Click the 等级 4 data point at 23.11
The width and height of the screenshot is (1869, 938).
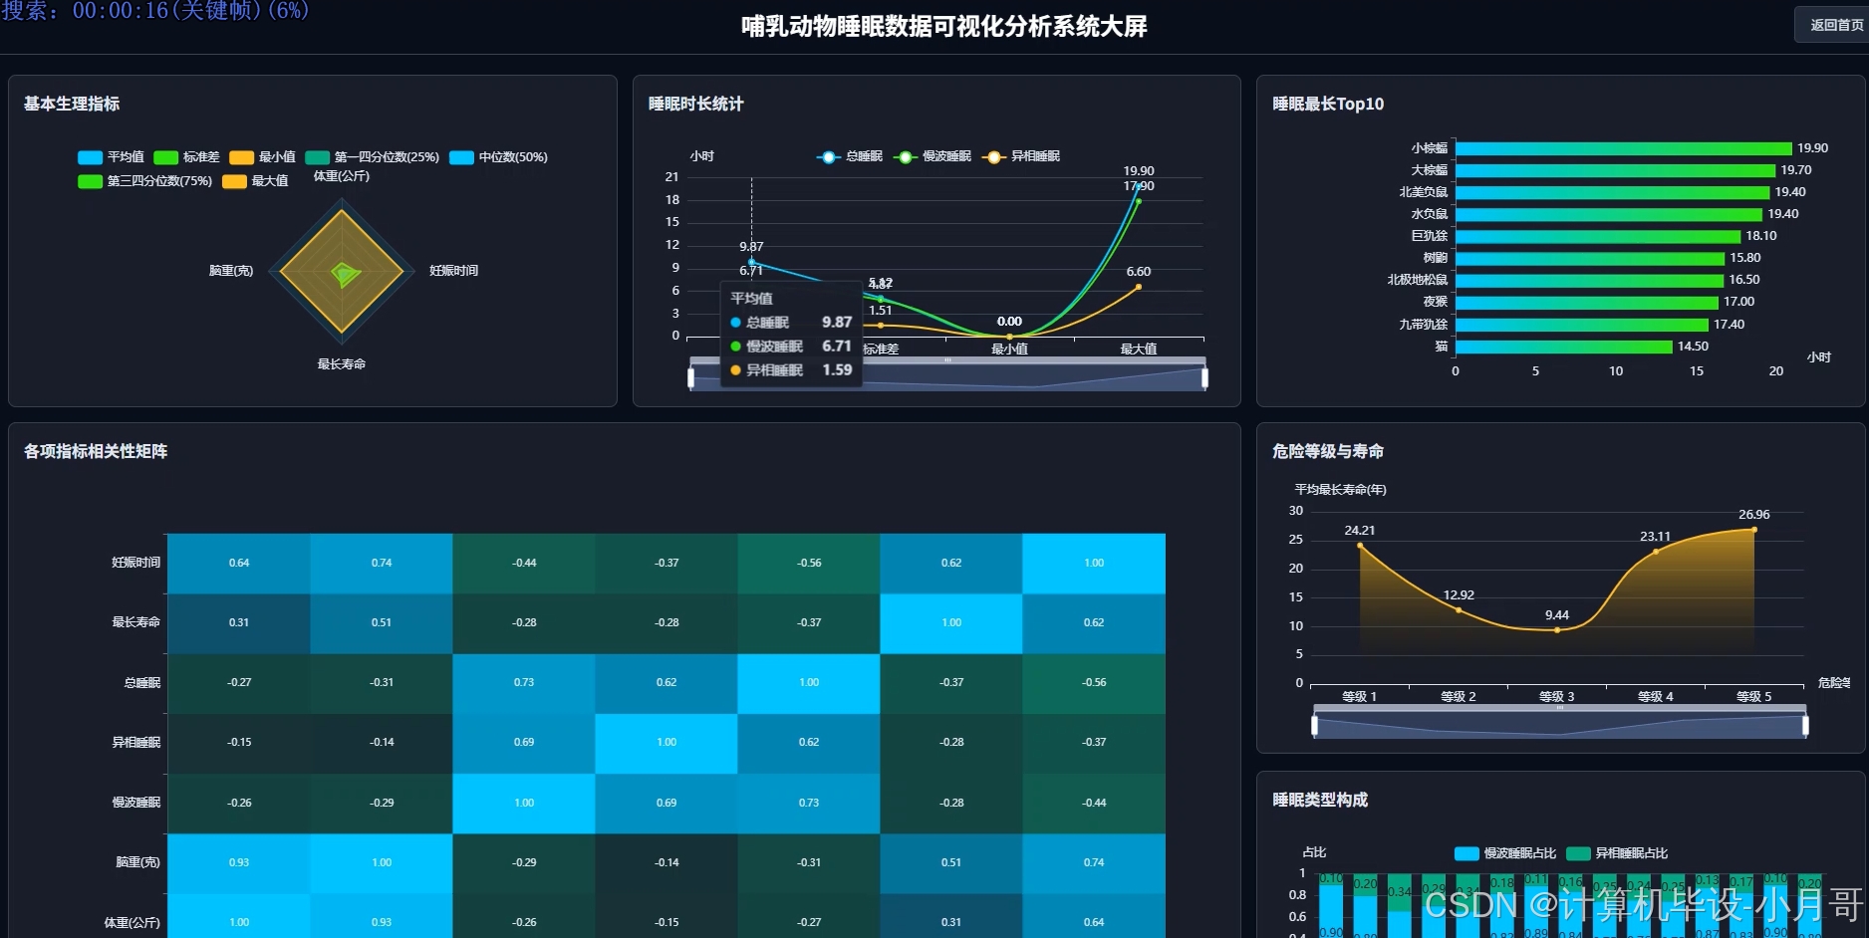click(1656, 552)
